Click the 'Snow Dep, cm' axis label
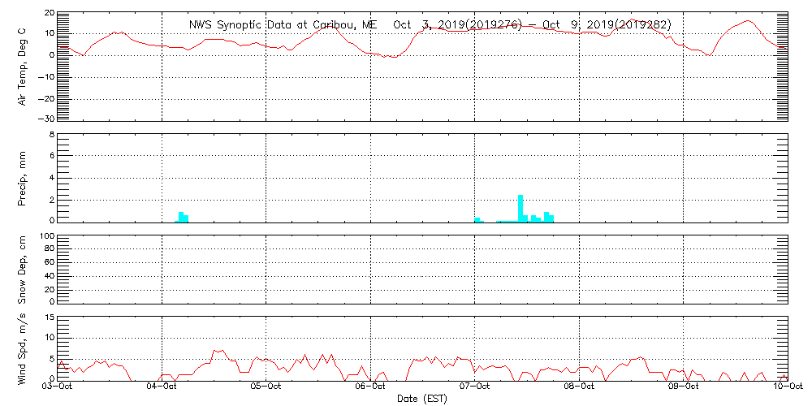Image resolution: width=812 pixels, height=406 pixels. coord(22,268)
